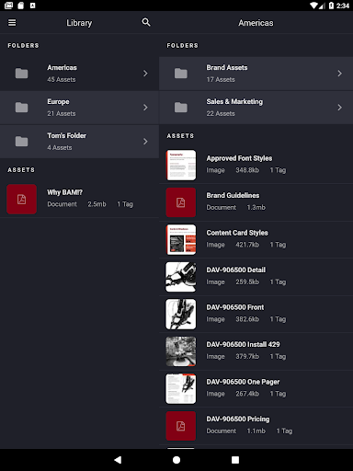The width and height of the screenshot is (353, 471).
Task: Check the battery status icon
Action: 331,6
